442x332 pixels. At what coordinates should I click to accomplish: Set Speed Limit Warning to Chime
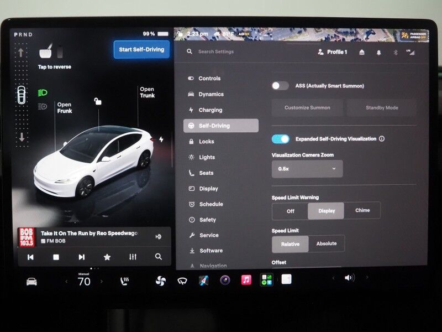tap(362, 210)
